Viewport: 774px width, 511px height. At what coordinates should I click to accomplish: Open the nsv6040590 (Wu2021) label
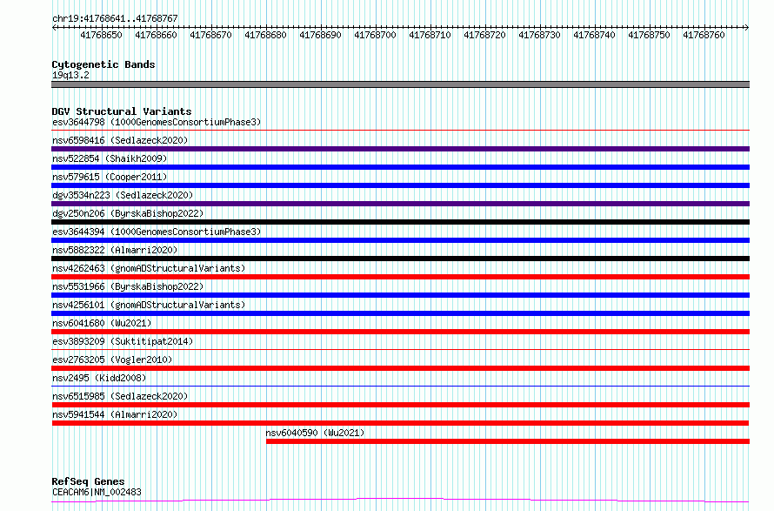315,433
